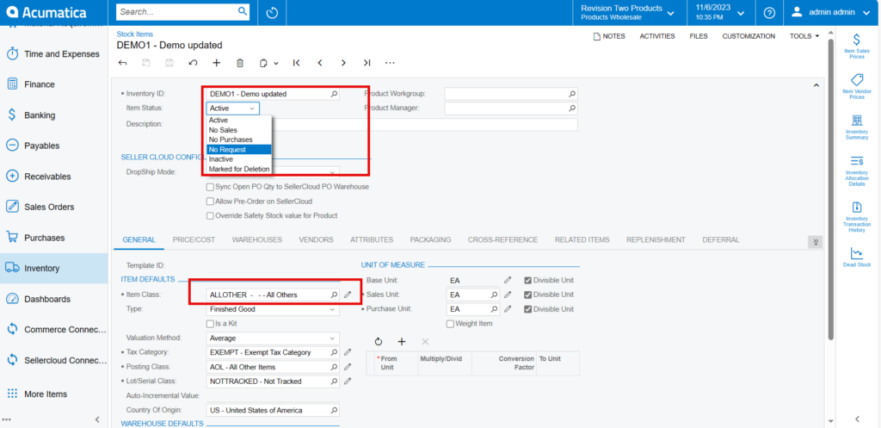Open Dead Stock side panel
Image resolution: width=881 pixels, height=428 pixels.
(856, 257)
